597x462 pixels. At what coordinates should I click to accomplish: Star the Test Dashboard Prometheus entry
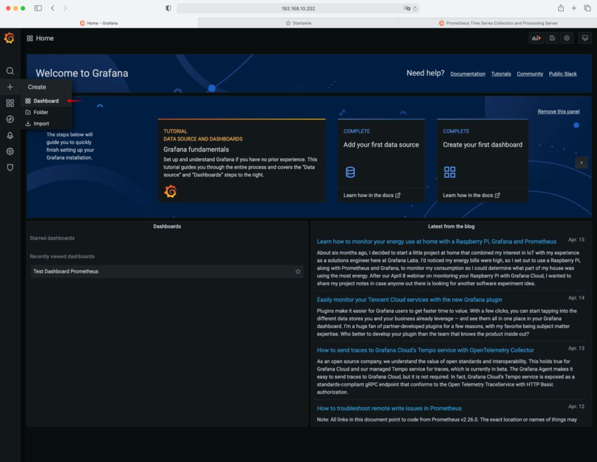[298, 271]
